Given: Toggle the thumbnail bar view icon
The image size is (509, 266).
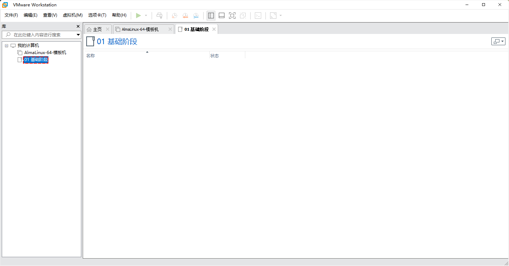Looking at the screenshot, I should click(x=222, y=16).
